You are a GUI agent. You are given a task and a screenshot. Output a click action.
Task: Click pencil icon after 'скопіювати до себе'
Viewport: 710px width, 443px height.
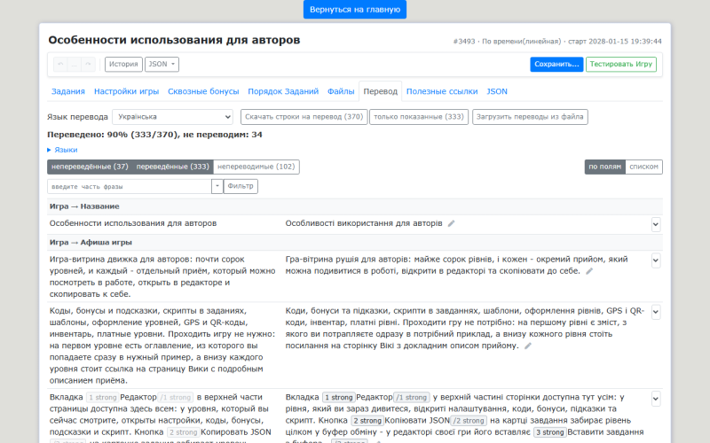click(x=589, y=271)
